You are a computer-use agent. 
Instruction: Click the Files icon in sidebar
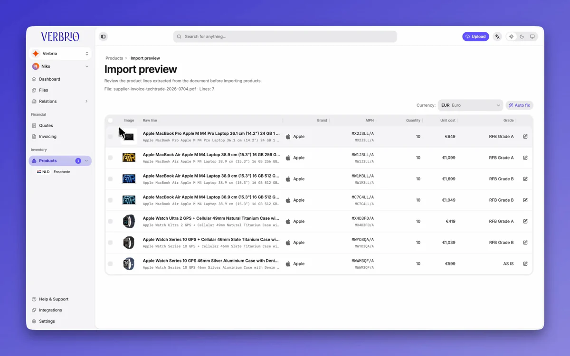coord(34,90)
